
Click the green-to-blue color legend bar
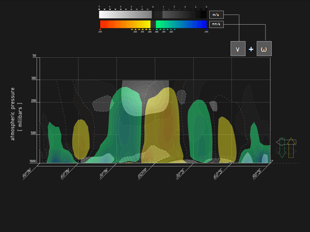tap(181, 24)
